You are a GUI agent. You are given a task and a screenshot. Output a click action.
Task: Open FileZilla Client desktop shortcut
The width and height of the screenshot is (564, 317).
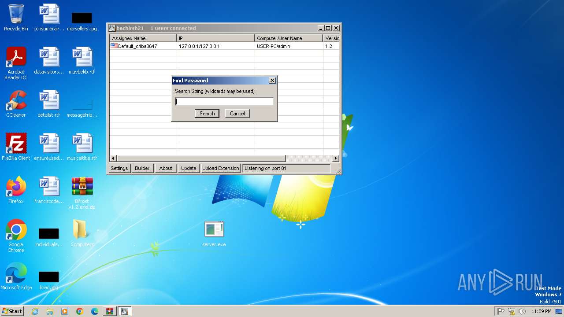click(x=16, y=147)
